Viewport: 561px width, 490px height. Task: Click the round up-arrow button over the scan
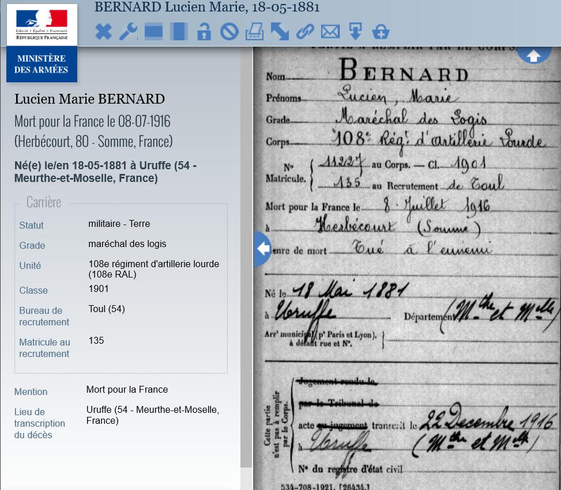click(533, 55)
